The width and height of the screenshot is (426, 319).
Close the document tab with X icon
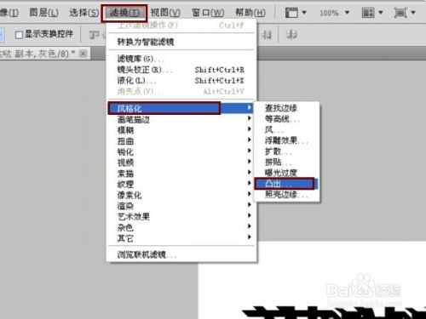(83, 54)
